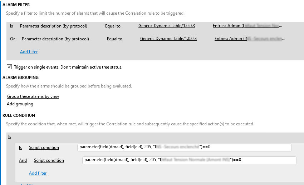Image resolution: width=304 pixels, height=185 pixels.
Task: Click first 'Entries: Admin' parameter link
Action: point(247,26)
